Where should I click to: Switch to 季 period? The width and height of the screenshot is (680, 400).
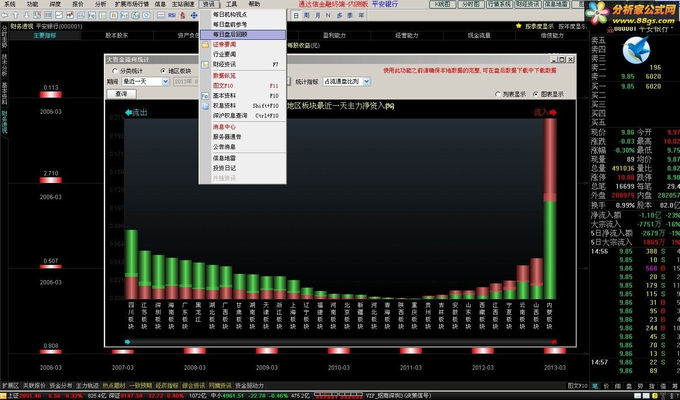[350, 15]
